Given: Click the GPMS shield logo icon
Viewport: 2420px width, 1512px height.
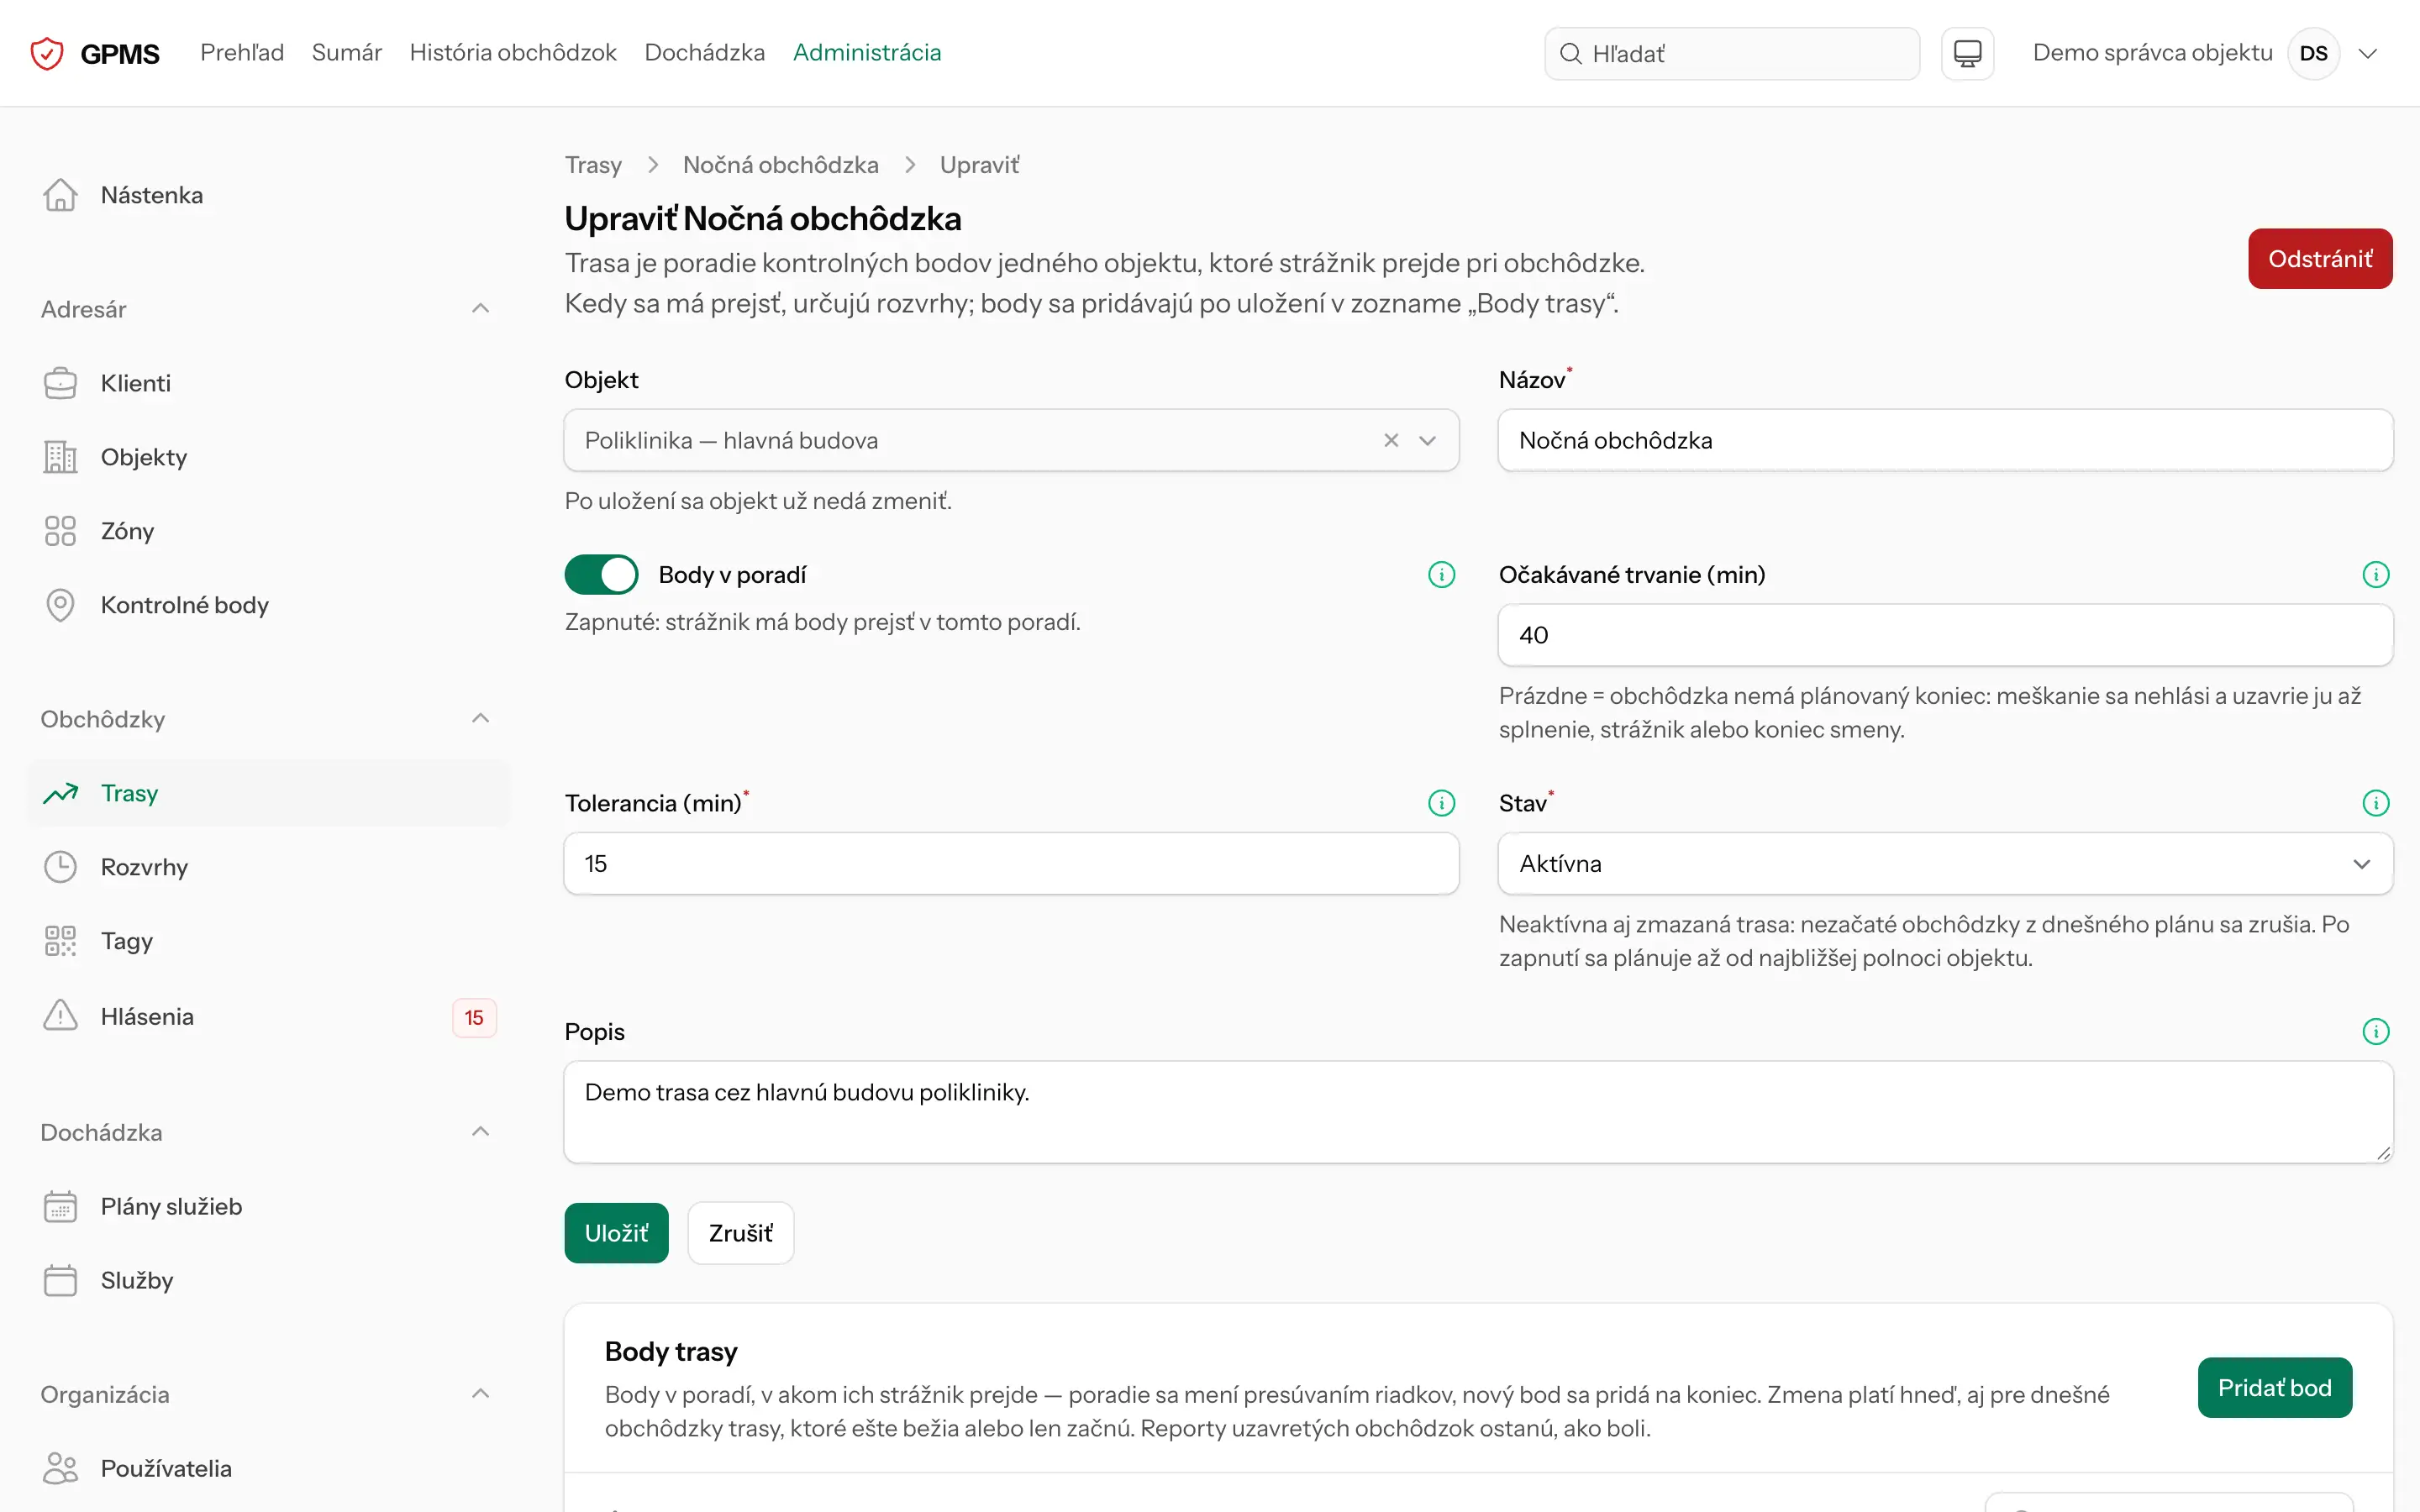Looking at the screenshot, I should tap(47, 53).
